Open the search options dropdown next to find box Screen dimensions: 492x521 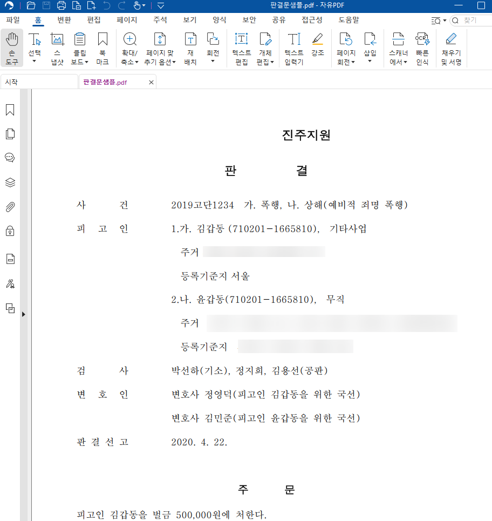(x=439, y=21)
